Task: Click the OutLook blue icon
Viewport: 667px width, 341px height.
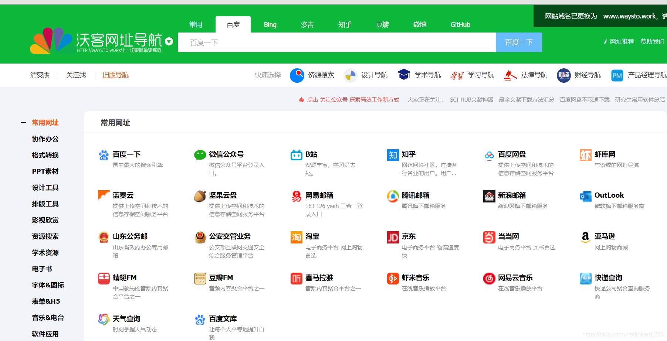Action: coord(586,196)
